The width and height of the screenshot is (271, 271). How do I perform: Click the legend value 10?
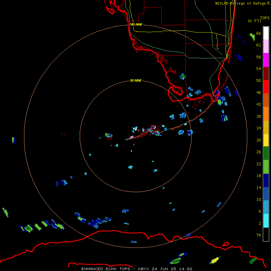[259, 200]
